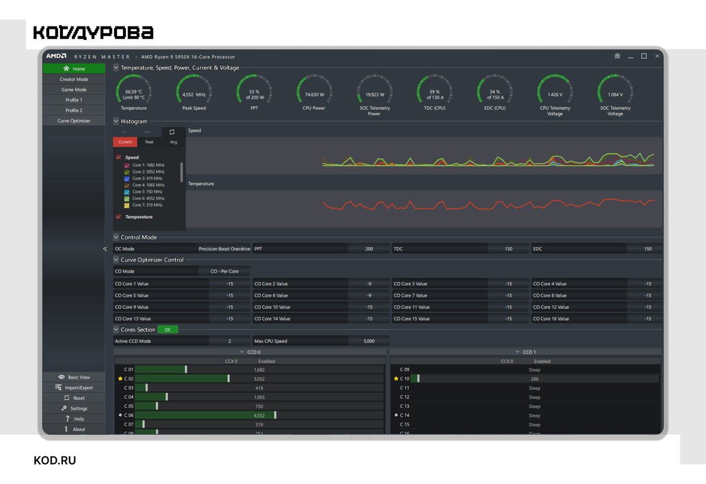Click the Home icon in sidebar
Screen dimensions: 706x484
pos(66,69)
